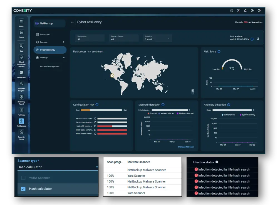
Task: Click the Risk Score gauge
Action: coord(232,65)
